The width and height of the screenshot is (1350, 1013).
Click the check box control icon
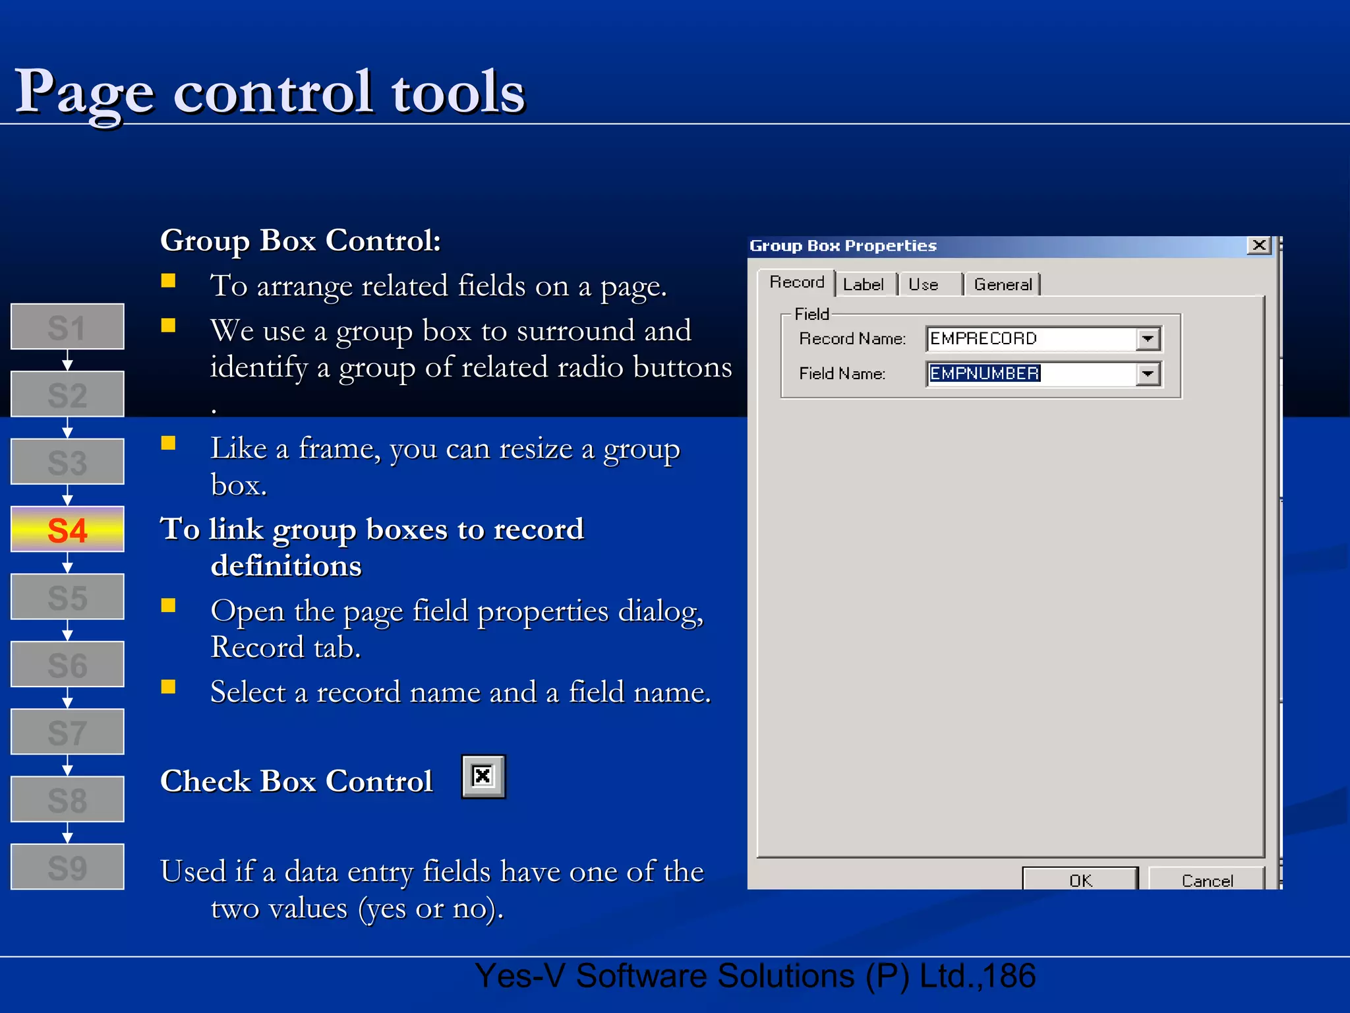click(483, 776)
